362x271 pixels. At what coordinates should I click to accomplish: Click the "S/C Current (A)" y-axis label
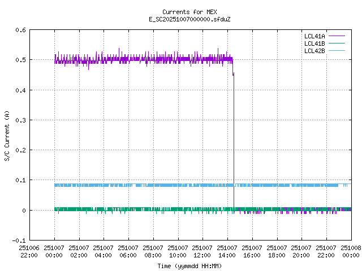coord(7,135)
